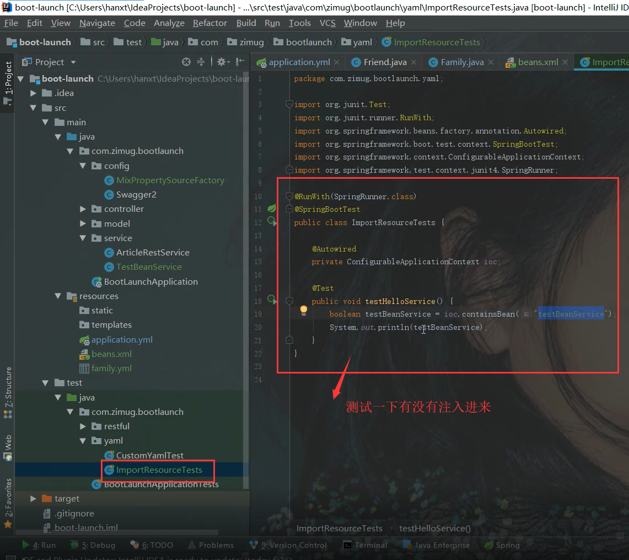Viewport: 629px width, 560px height.
Task: Click run gutter icon beside testHelloService method
Action: pos(272,300)
